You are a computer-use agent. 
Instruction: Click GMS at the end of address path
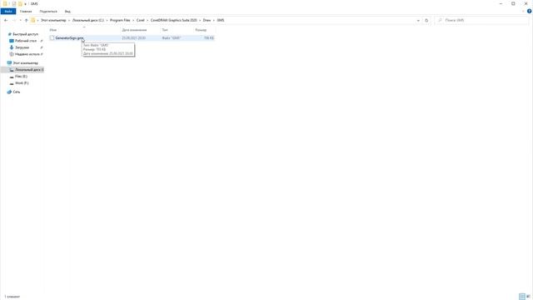pyautogui.click(x=221, y=20)
